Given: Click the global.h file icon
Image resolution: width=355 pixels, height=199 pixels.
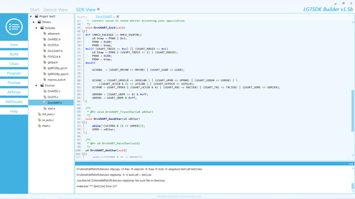Looking at the screenshot, I should click(44, 62).
